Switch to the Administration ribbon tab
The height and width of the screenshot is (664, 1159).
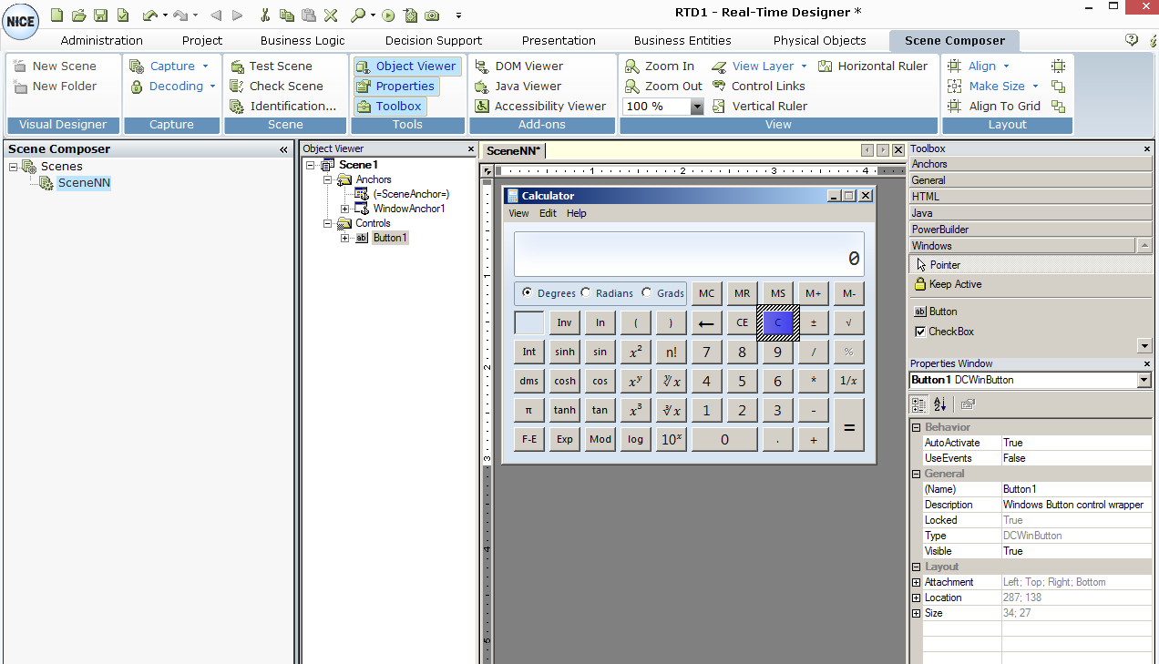pyautogui.click(x=102, y=40)
